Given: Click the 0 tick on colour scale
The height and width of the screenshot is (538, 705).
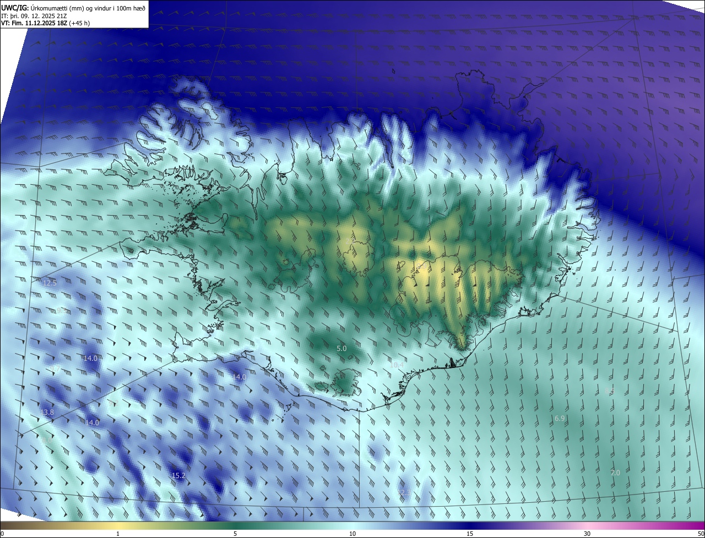Looking at the screenshot, I should click(x=2, y=534).
